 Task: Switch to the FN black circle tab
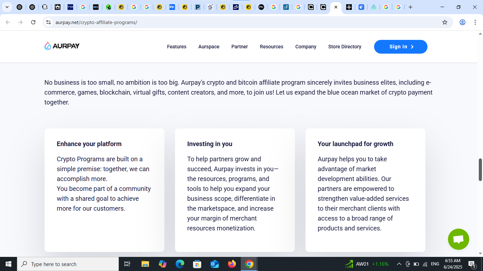tap(261, 7)
